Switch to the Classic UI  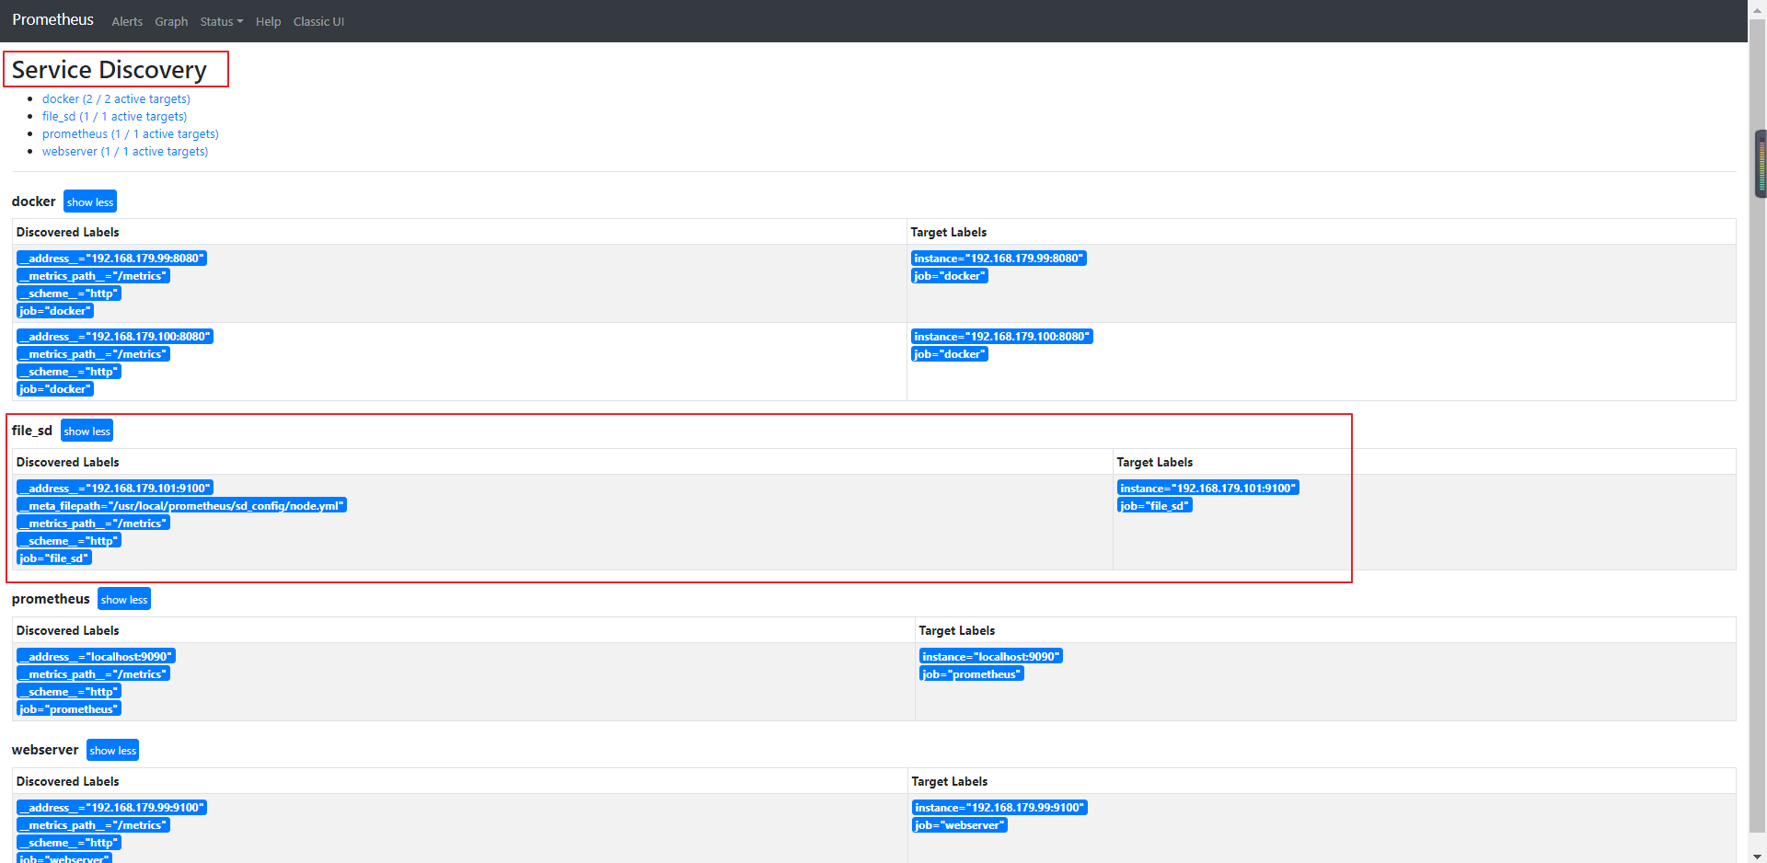coord(318,21)
